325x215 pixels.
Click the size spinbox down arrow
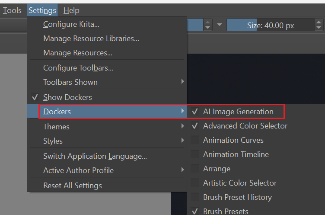tap(319, 28)
